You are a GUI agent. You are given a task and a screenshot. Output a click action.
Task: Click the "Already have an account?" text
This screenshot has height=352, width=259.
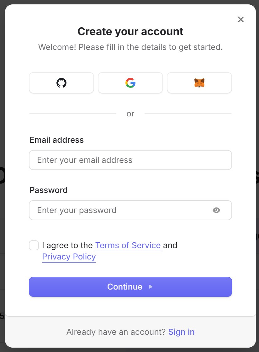click(116, 332)
